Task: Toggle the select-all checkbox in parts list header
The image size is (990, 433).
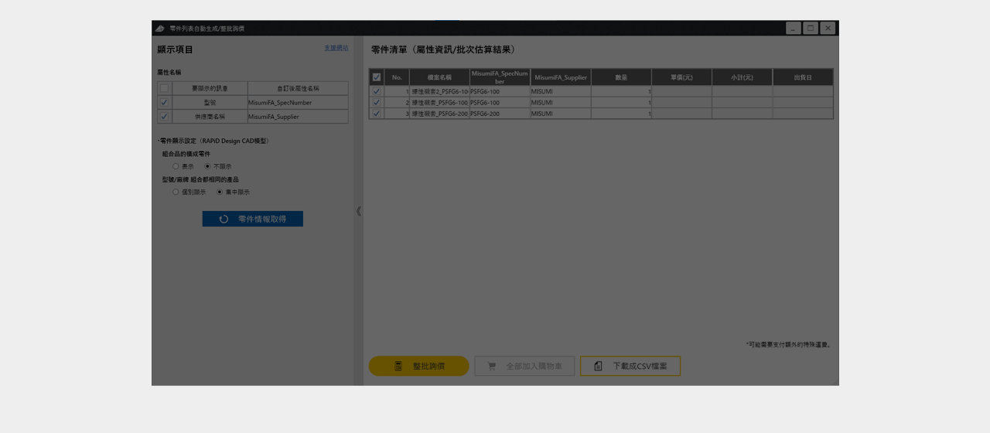Action: click(377, 77)
